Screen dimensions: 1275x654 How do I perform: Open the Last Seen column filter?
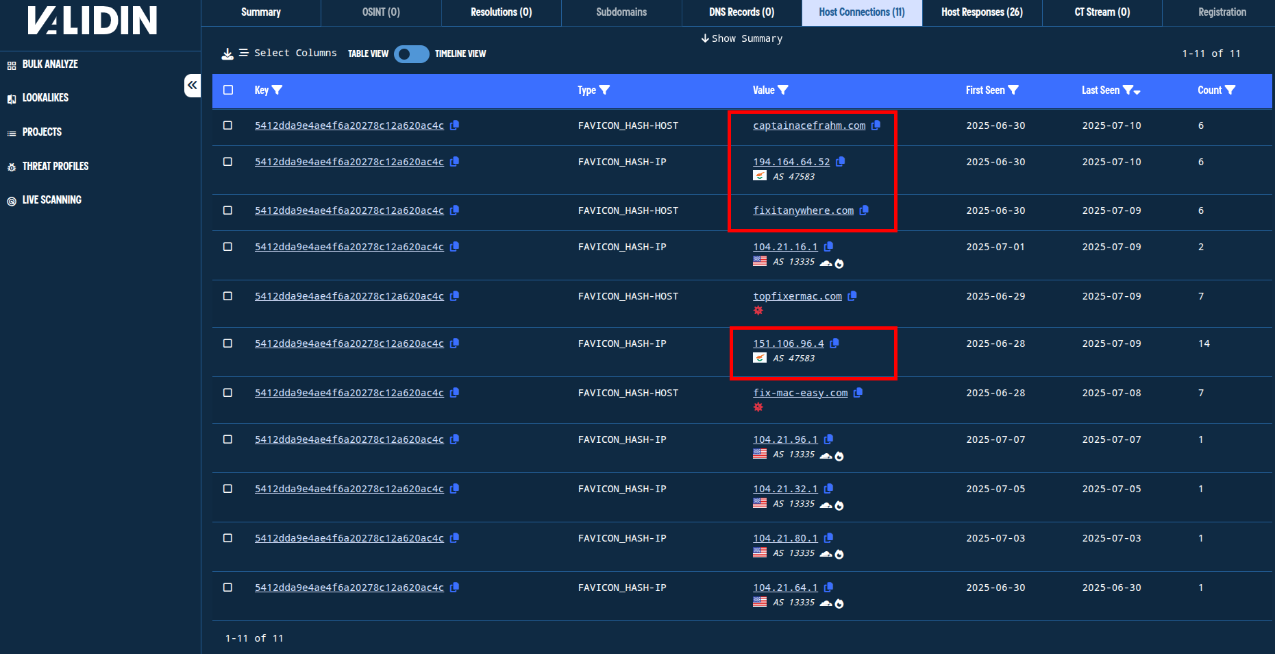(1128, 90)
